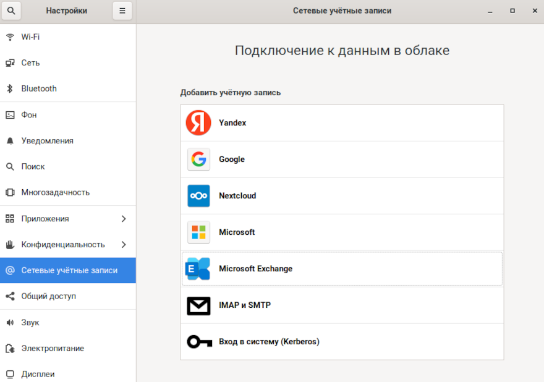The image size is (544, 382).
Task: Select Общий доступ in sidebar
Action: point(48,297)
